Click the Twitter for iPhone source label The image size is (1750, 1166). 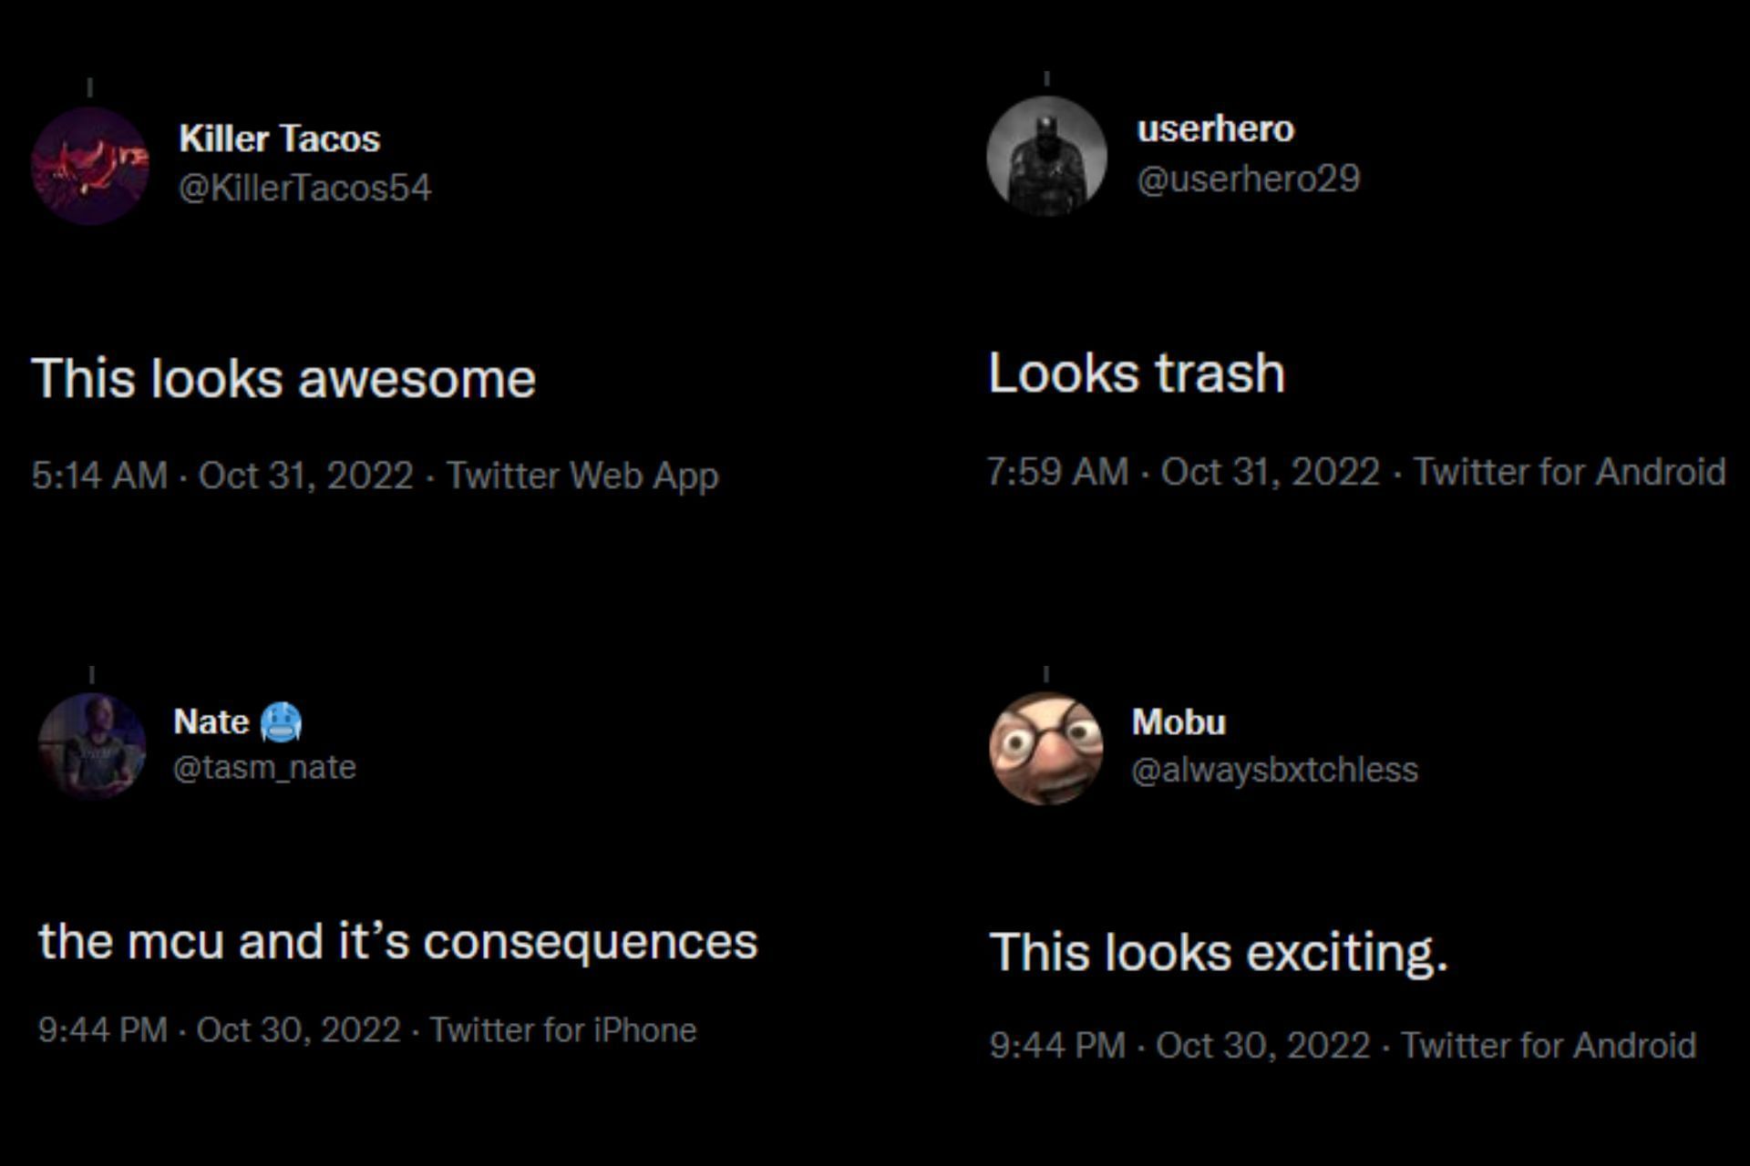tap(563, 1030)
